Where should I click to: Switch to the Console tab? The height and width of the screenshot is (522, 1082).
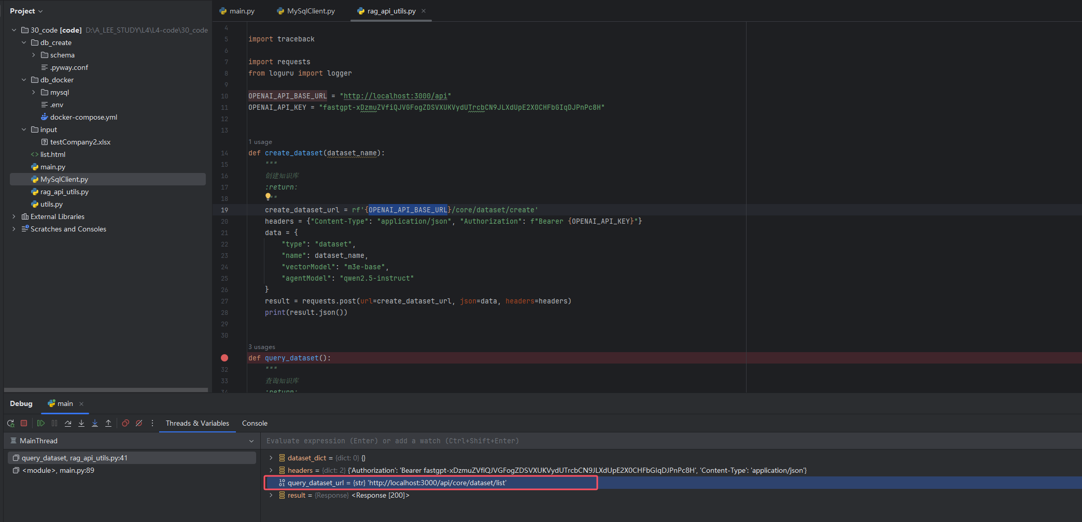[x=255, y=423]
